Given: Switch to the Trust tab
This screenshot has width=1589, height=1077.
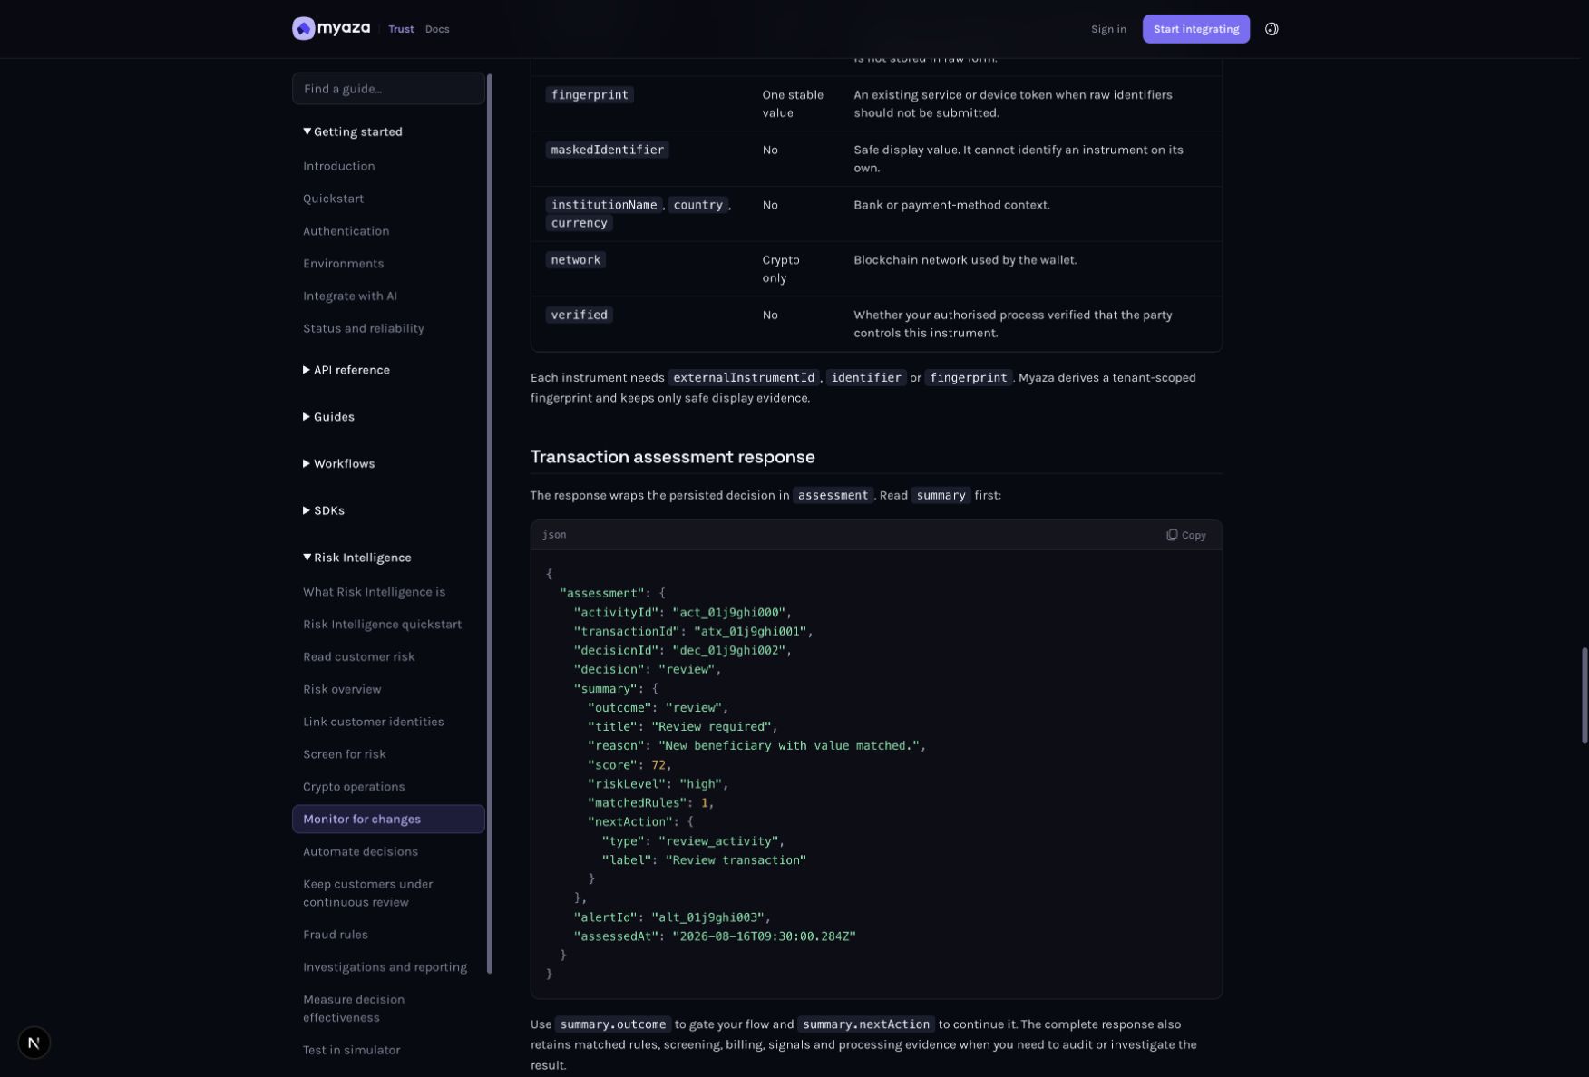Looking at the screenshot, I should tap(401, 29).
